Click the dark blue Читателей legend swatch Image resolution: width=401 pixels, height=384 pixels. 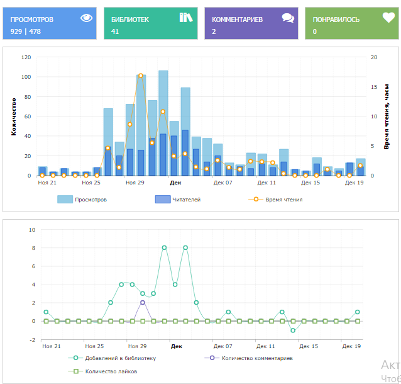tap(163, 200)
